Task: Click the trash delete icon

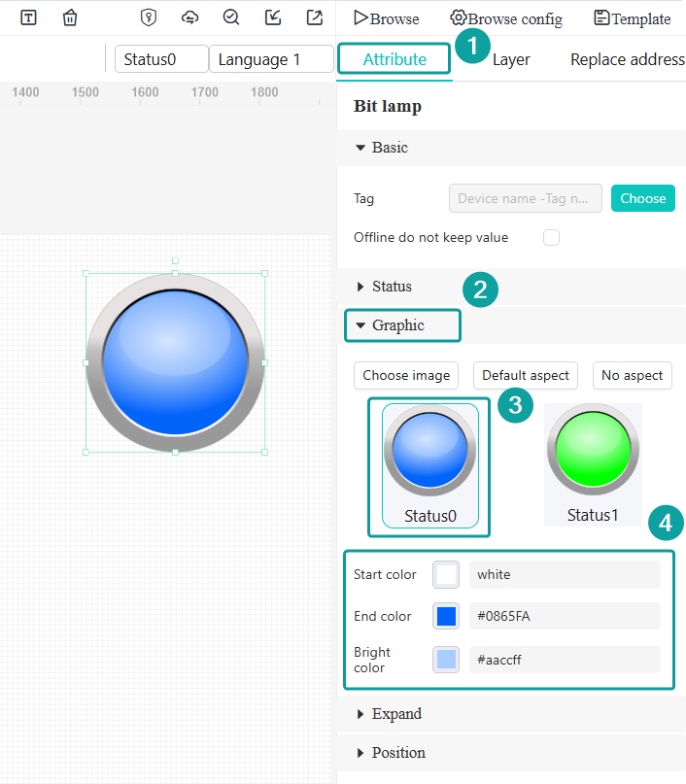Action: [70, 18]
